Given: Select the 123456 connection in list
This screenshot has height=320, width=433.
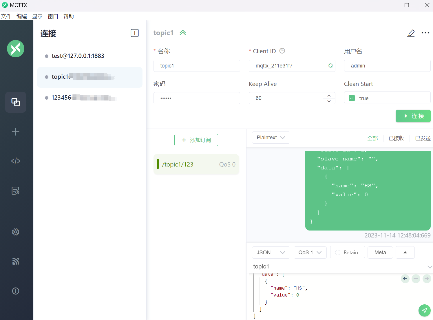Looking at the screenshot, I should click(89, 98).
